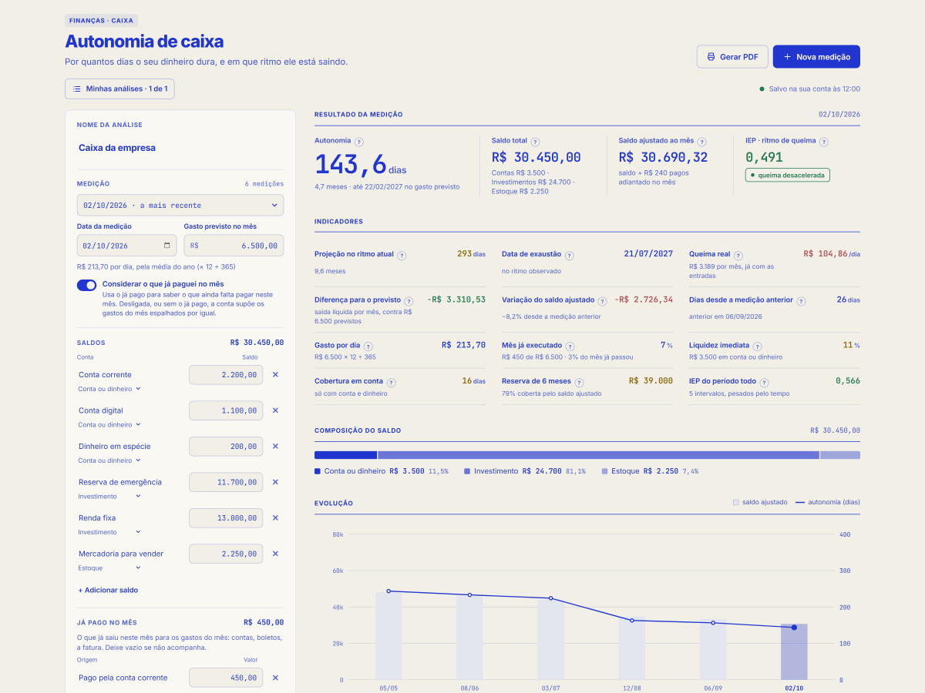This screenshot has width=925, height=693.
Task: Click Adicionar saldo link
Action: pyautogui.click(x=108, y=590)
